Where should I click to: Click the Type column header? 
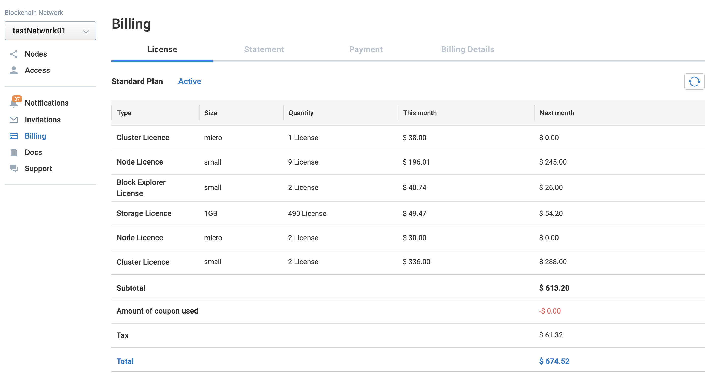point(124,113)
